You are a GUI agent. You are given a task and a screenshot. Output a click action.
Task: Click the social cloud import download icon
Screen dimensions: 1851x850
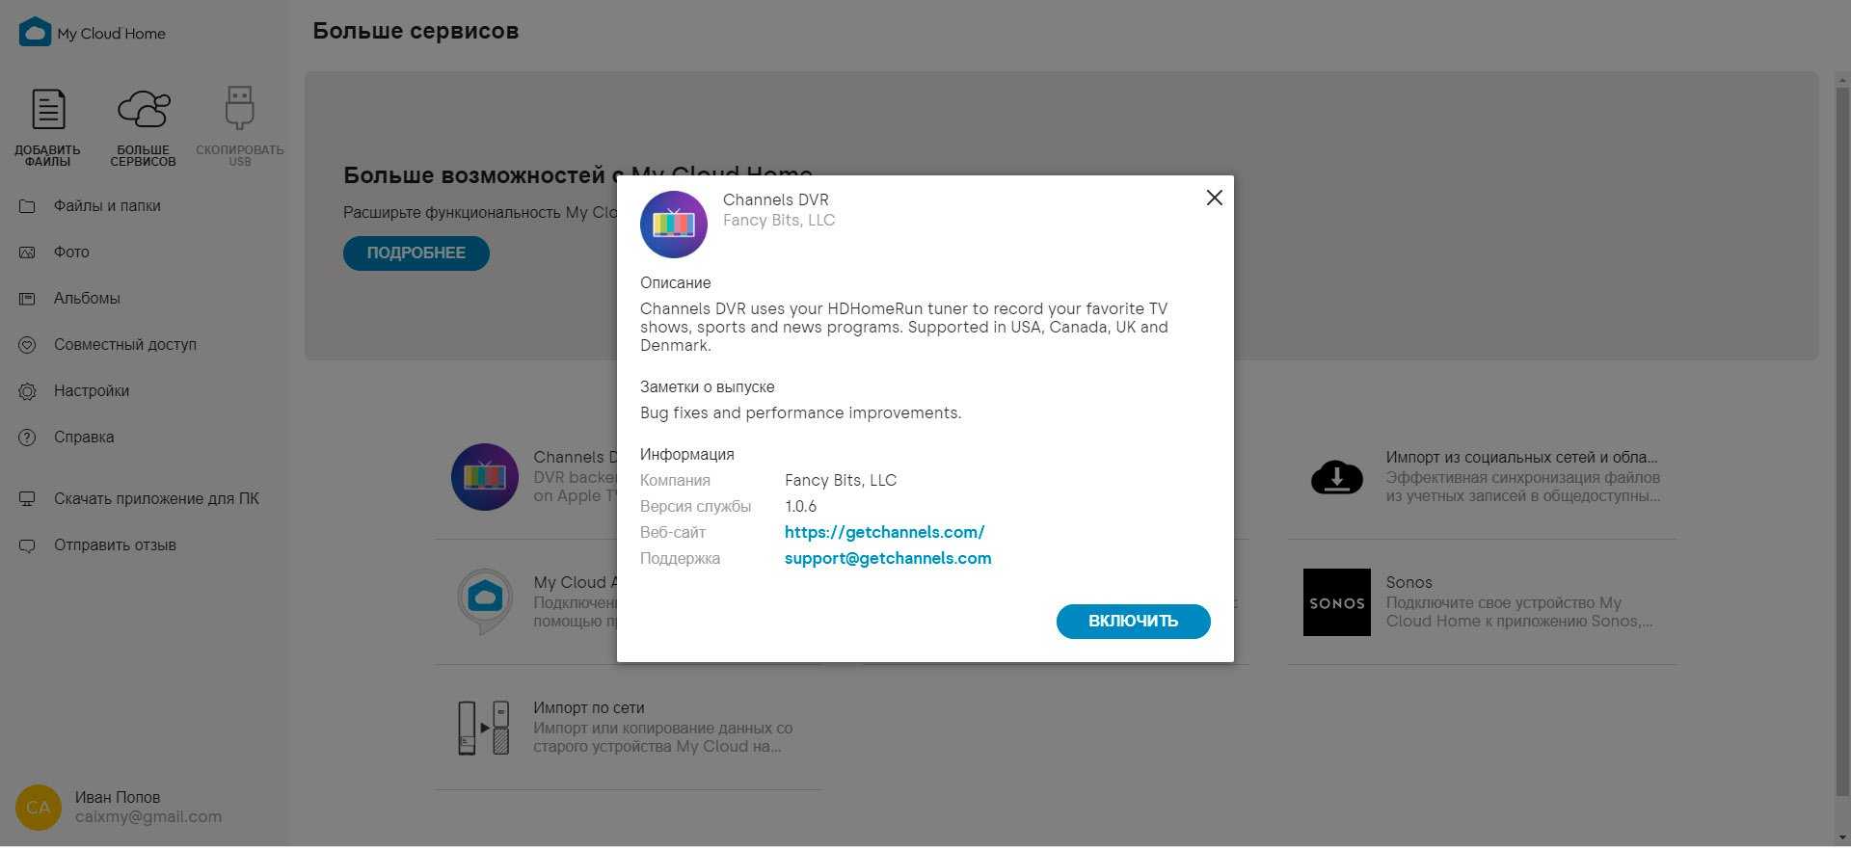tap(1336, 477)
